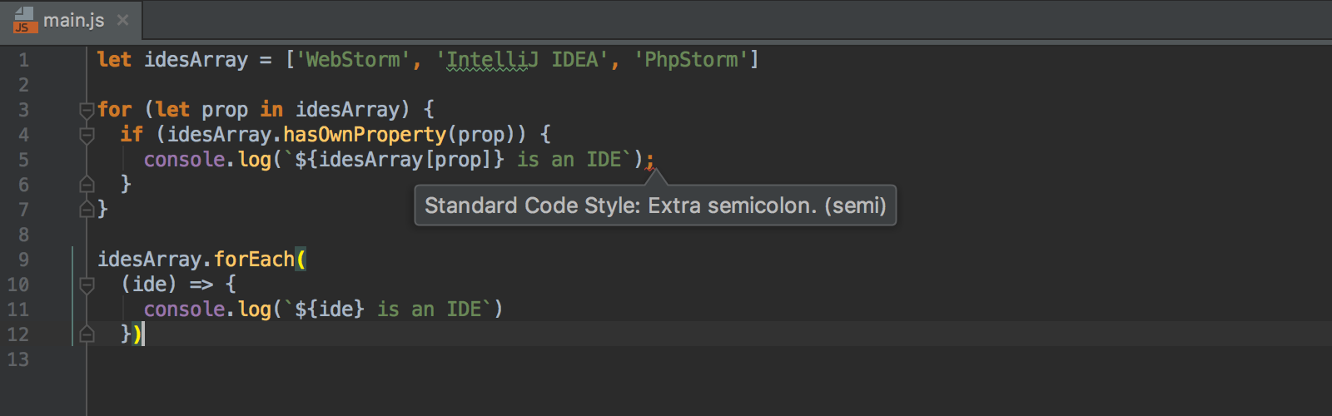Close the main.js tab

pyautogui.click(x=122, y=20)
